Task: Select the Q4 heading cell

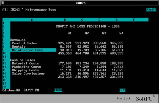Action: (121, 33)
